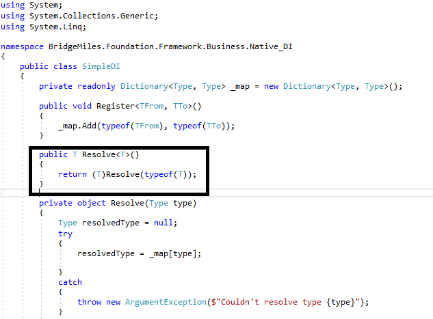
Task: Click 'System.Linq' in the third using line
Action: [x=55, y=27]
